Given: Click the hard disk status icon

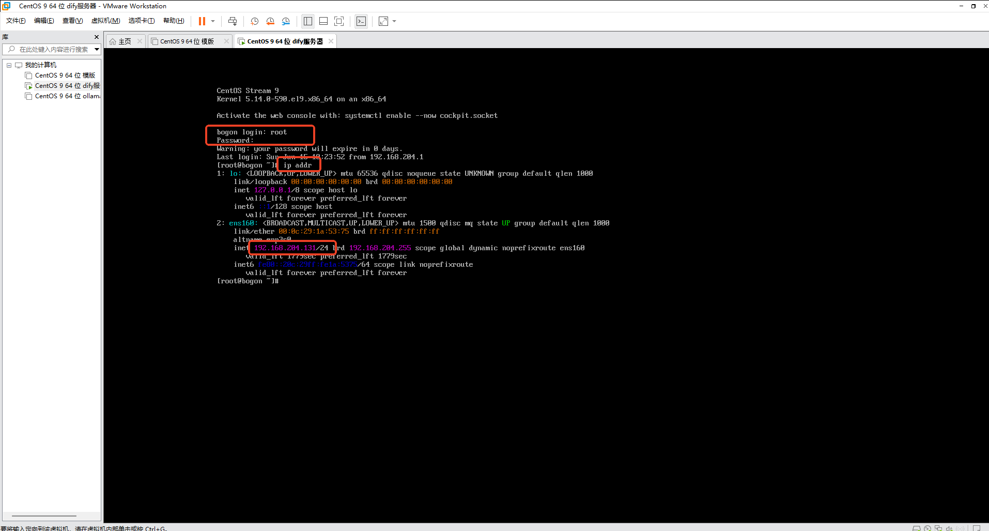Looking at the screenshot, I should click(x=916, y=528).
